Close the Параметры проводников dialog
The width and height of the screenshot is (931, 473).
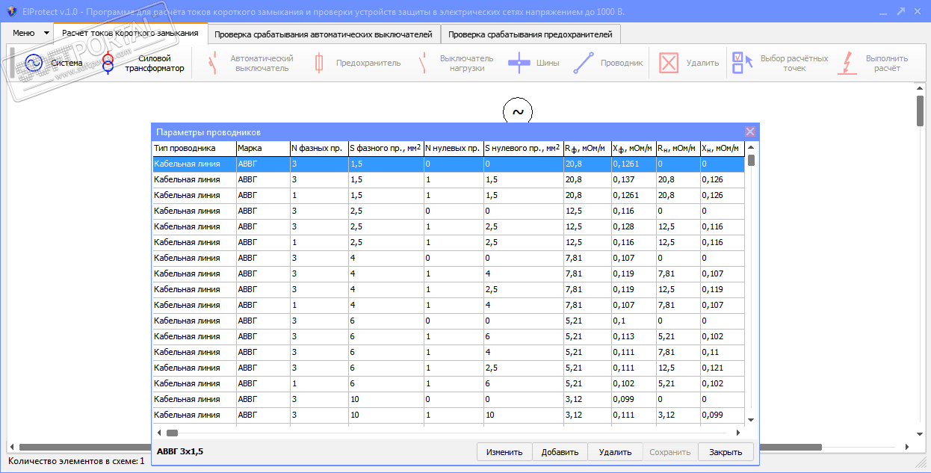click(x=750, y=132)
